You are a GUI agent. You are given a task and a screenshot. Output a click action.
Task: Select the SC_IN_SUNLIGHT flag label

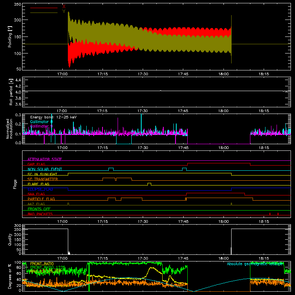[42, 174]
